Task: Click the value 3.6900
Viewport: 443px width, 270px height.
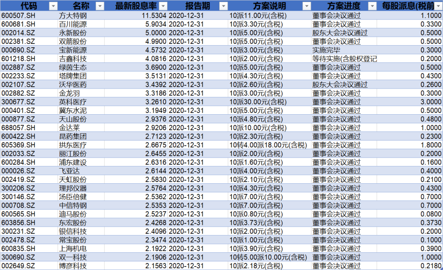Action: (x=136, y=67)
